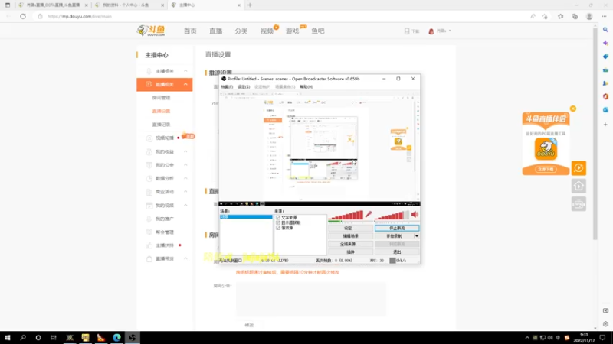
Task: Open 房间管理 in the sidebar
Action: click(161, 98)
